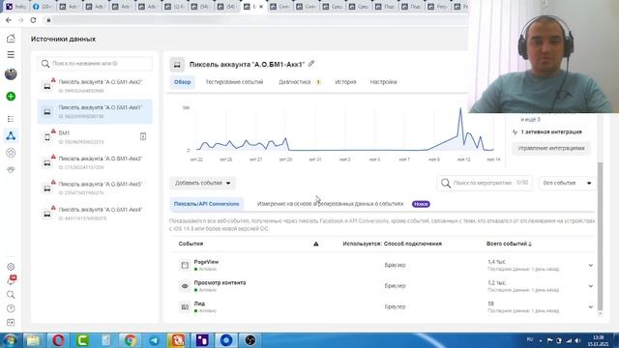619x348 pixels.
Task: Click the taskbar clock
Action: click(x=598, y=340)
